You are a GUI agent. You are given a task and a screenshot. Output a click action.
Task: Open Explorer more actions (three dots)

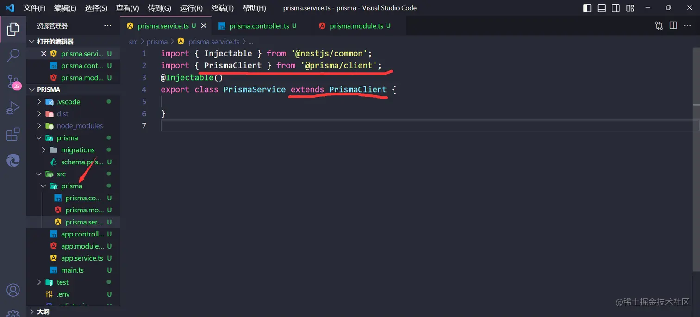108,26
